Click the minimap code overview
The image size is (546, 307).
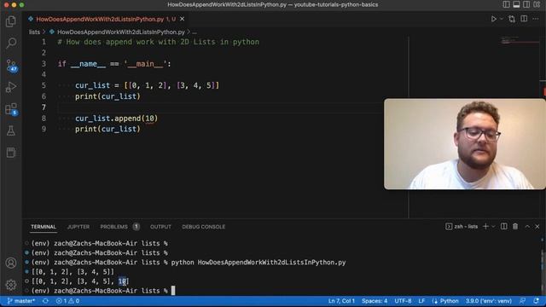520,41
